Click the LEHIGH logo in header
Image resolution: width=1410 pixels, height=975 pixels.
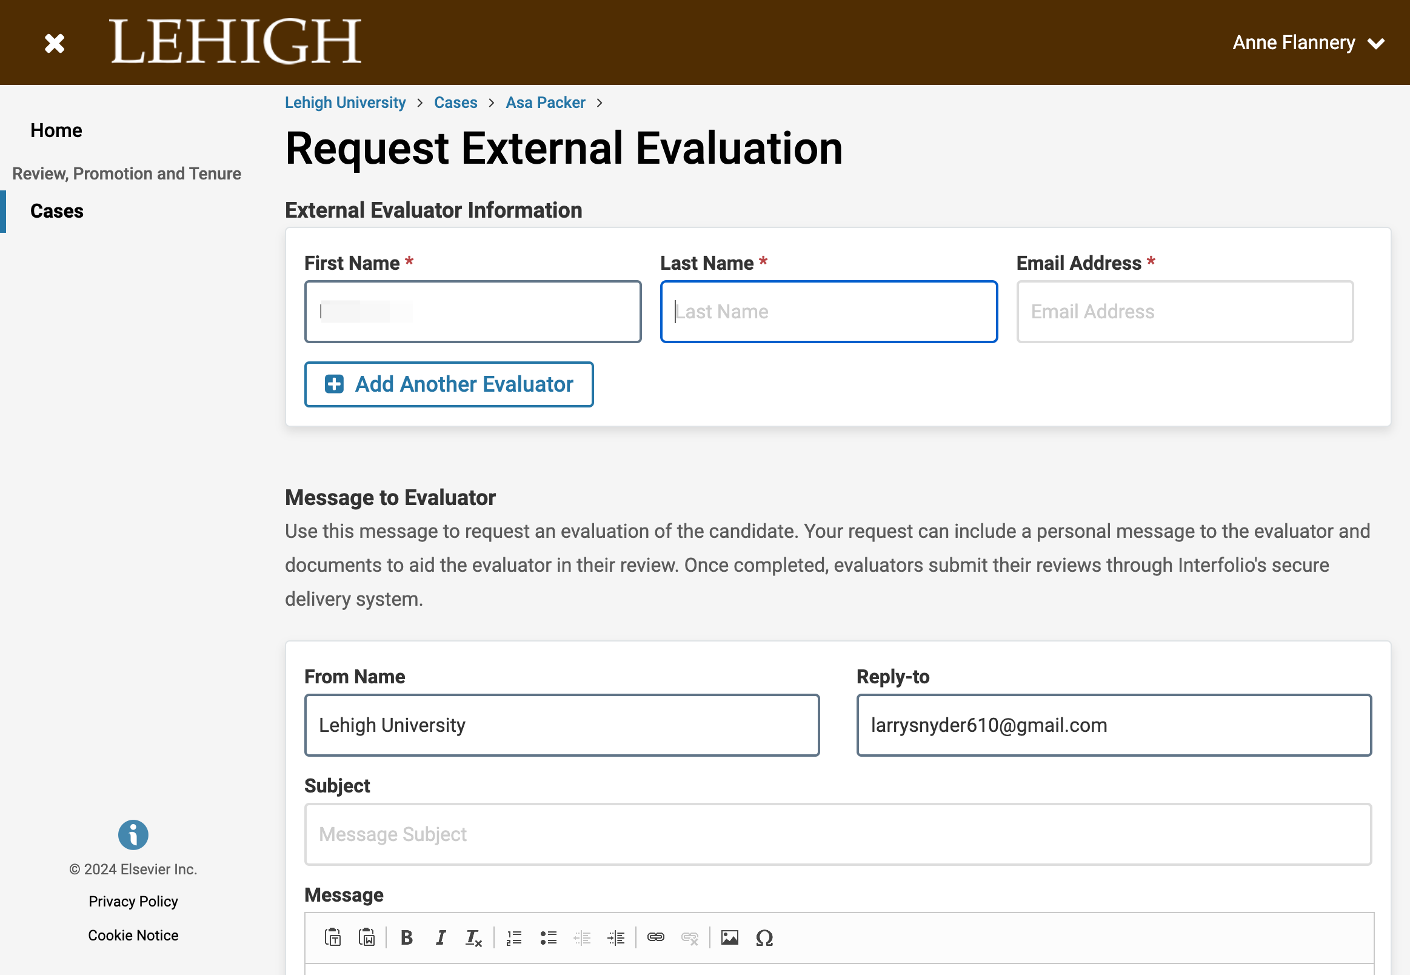click(x=236, y=42)
